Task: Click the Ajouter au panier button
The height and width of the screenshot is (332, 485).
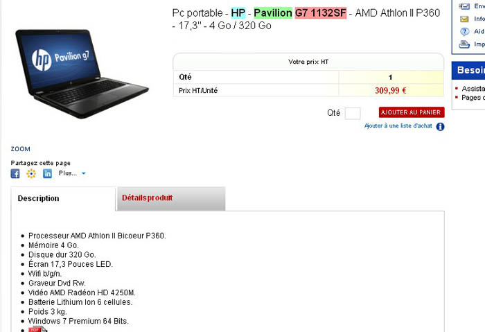Action: 412,112
